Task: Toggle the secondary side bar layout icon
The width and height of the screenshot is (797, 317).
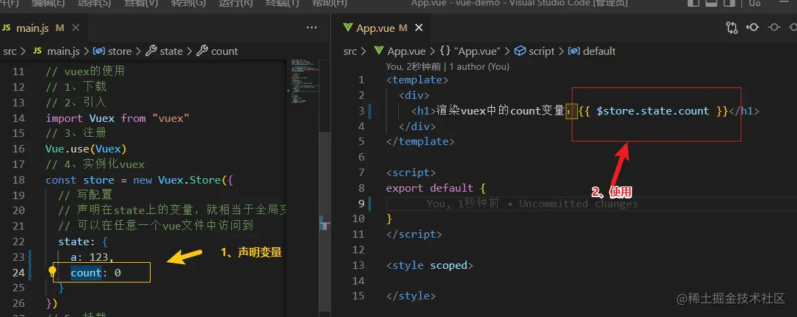Action: click(729, 3)
